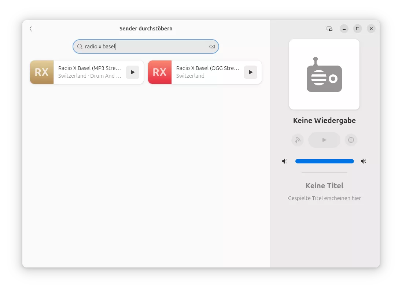Adjust the blue volume slider
Screen dimensions: 402x292
pos(324,161)
